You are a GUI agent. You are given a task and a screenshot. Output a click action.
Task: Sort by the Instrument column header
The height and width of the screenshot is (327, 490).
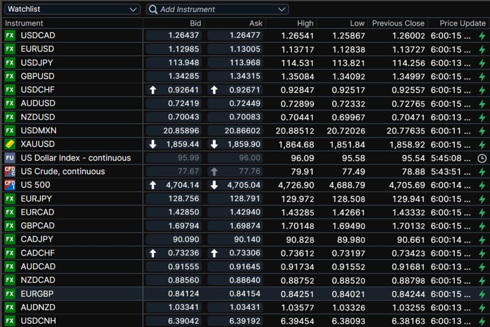click(x=24, y=23)
